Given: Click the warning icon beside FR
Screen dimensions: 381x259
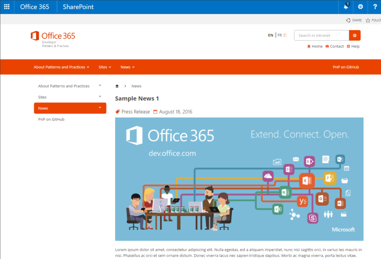Looking at the screenshot, I should [x=285, y=35].
